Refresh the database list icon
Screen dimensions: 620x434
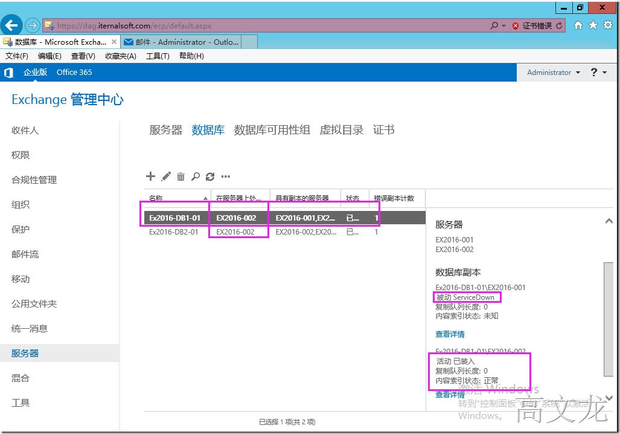[210, 177]
